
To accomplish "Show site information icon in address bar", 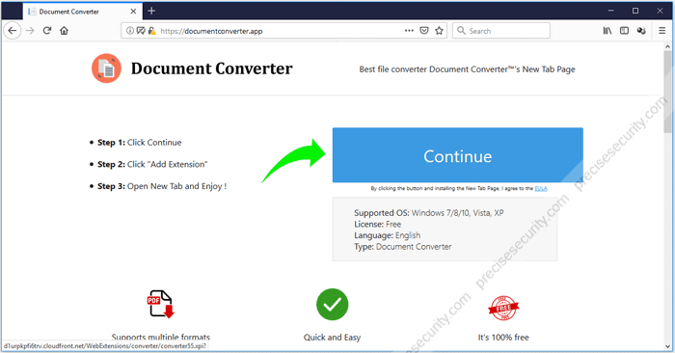I will (x=129, y=31).
